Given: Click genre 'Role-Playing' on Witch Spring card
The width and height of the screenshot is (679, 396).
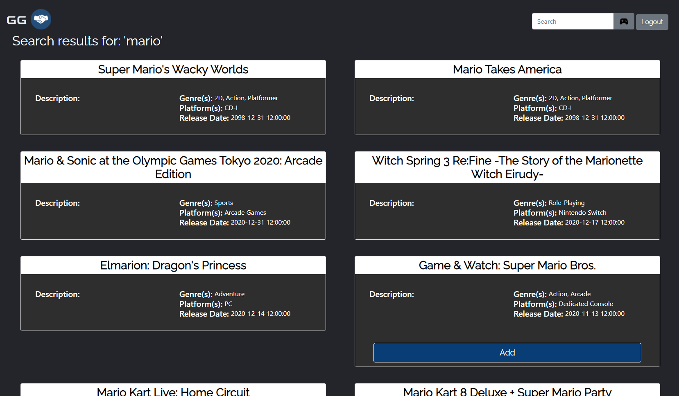Looking at the screenshot, I should pyautogui.click(x=566, y=203).
